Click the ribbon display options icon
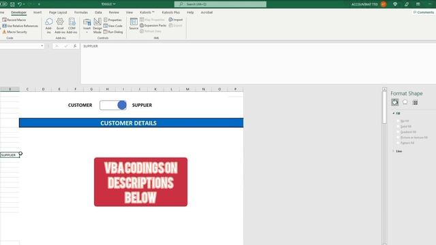 418,4
